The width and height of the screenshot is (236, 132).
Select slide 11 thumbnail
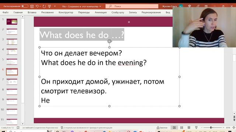click(x=12, y=122)
